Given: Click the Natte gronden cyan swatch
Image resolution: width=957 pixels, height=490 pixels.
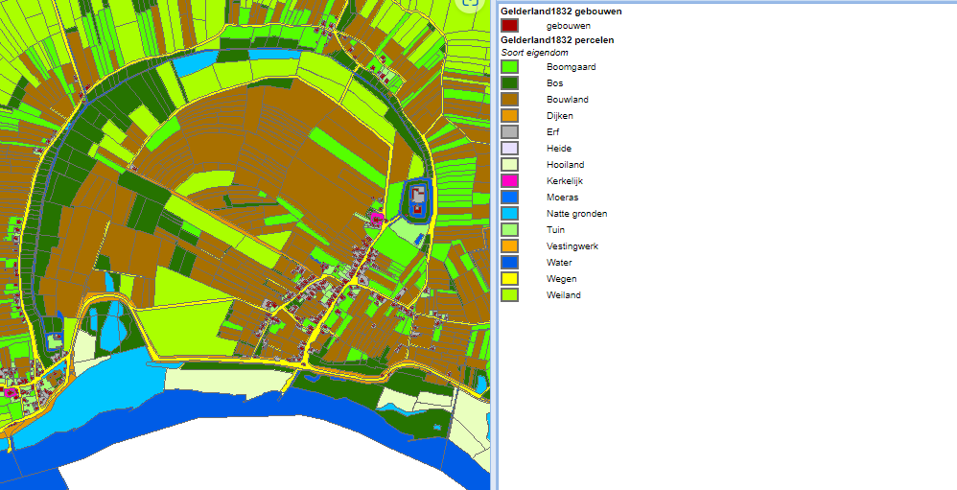Looking at the screenshot, I should (x=509, y=214).
